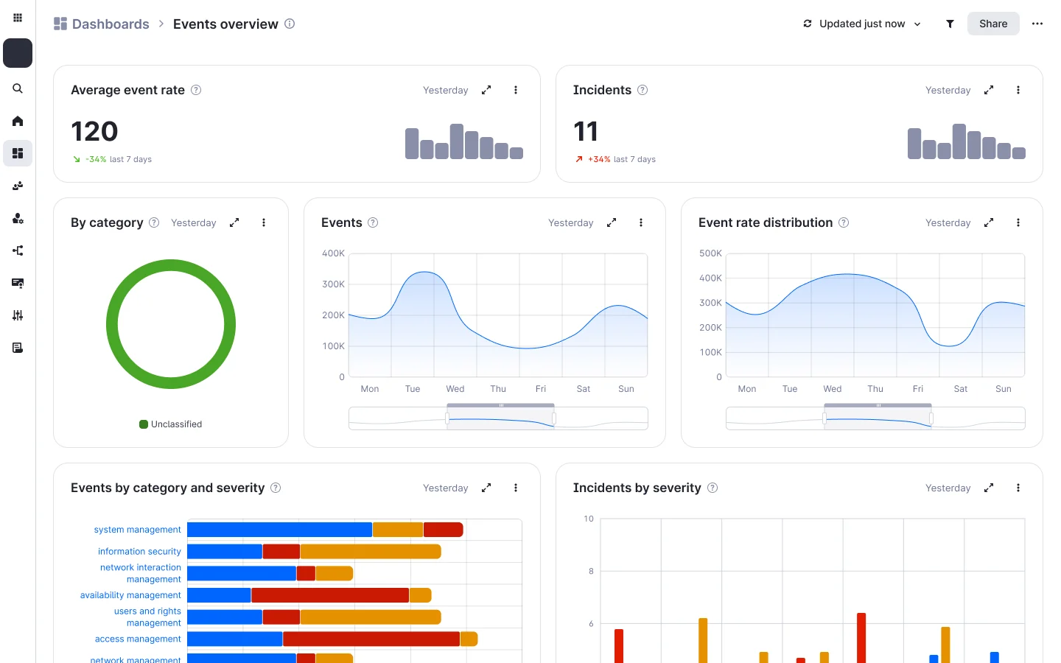This screenshot has width=1061, height=663.
Task: Open the top-right more options menu
Action: pos(1037,24)
